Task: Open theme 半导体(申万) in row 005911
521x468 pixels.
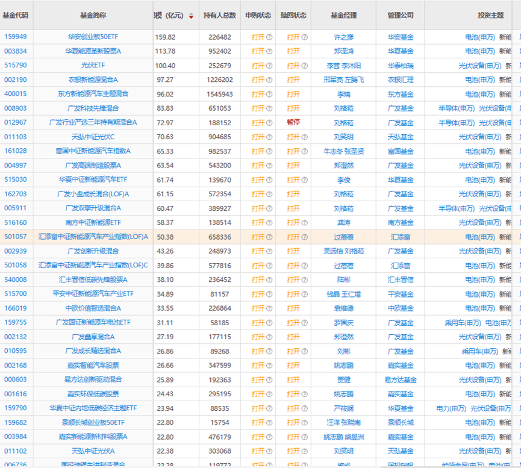Action: point(457,209)
